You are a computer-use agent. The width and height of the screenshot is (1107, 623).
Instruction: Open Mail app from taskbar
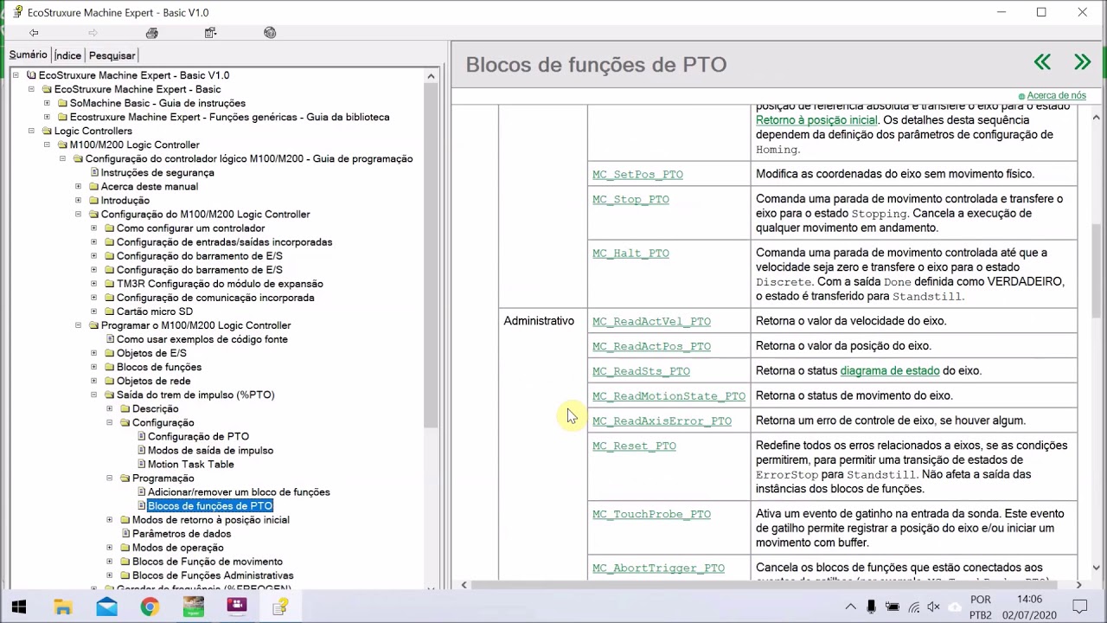pos(106,607)
